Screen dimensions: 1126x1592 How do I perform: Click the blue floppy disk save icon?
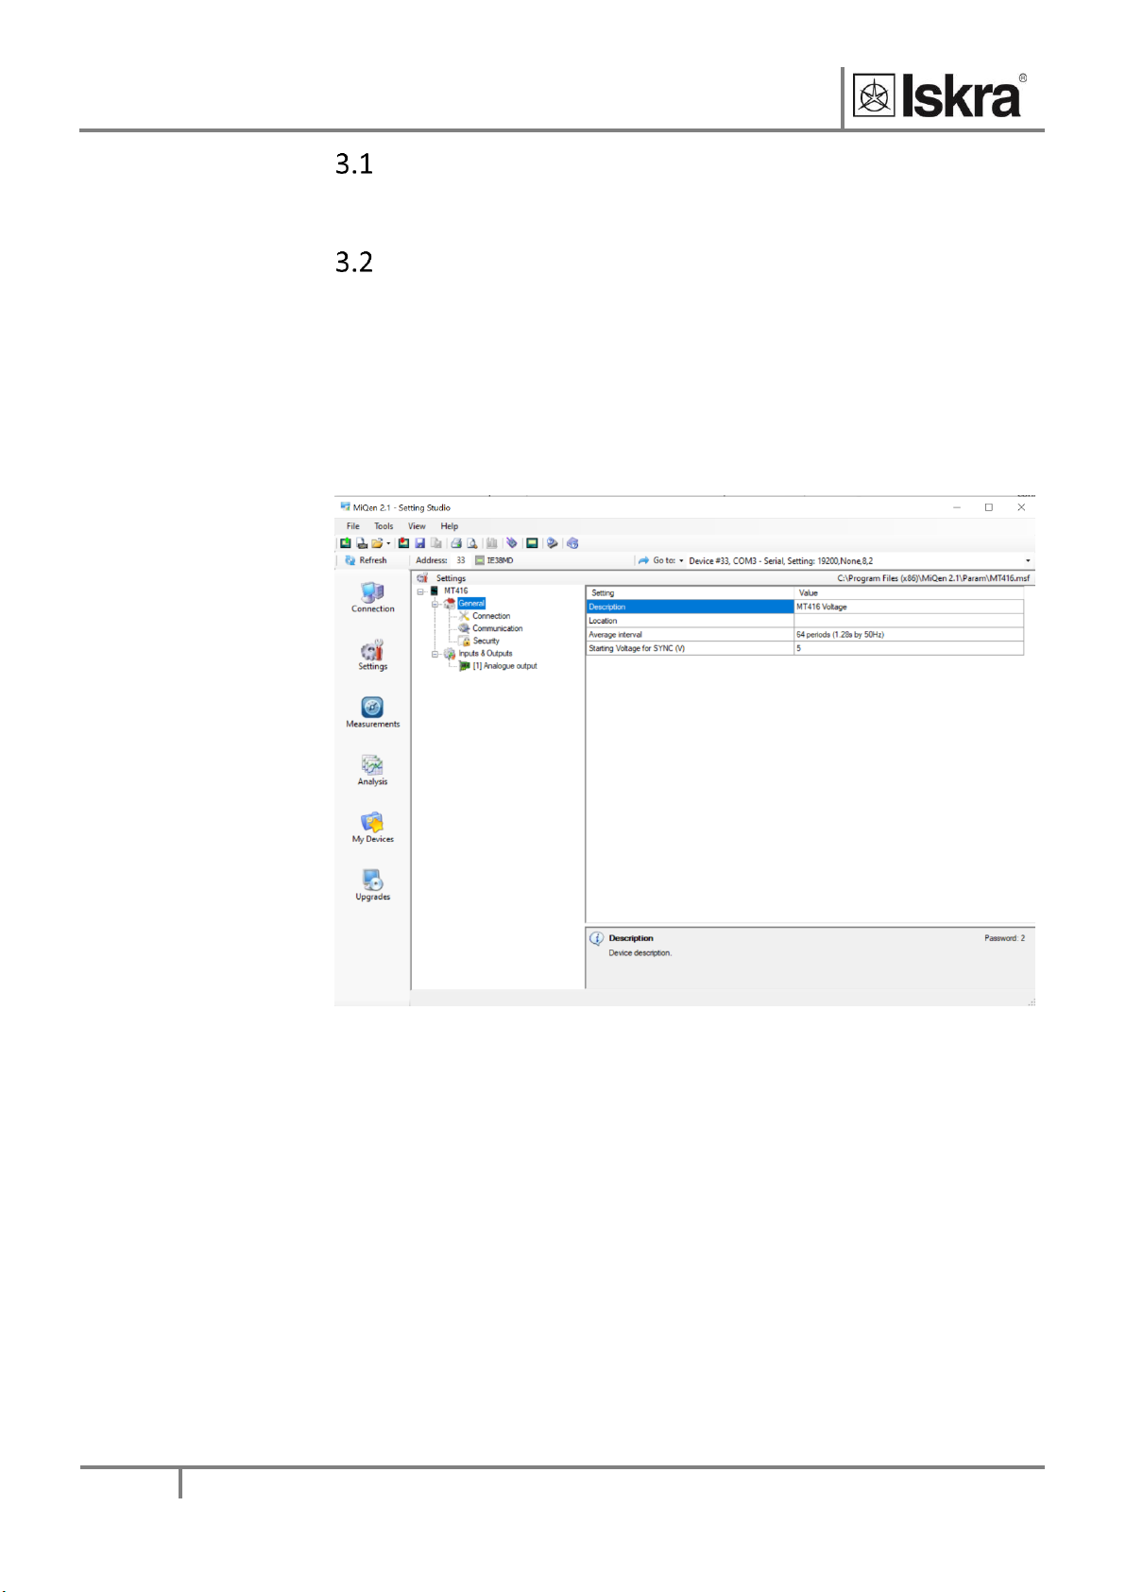pyautogui.click(x=419, y=543)
